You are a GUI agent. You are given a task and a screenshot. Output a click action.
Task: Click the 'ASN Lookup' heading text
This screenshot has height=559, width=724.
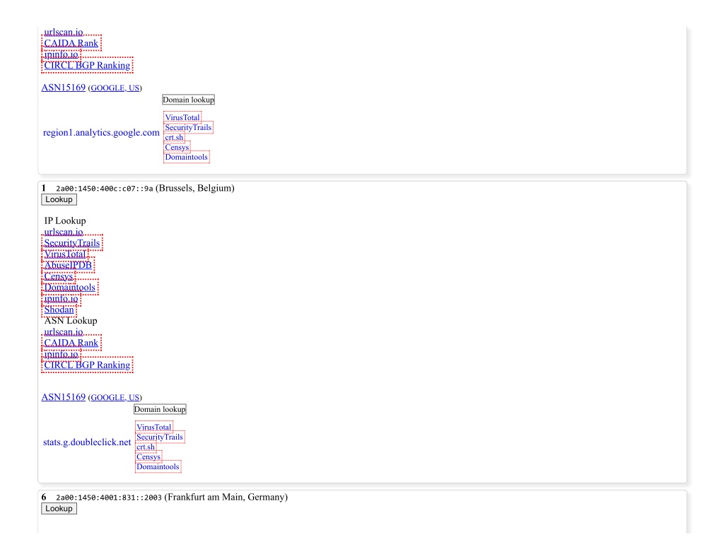pos(71,320)
